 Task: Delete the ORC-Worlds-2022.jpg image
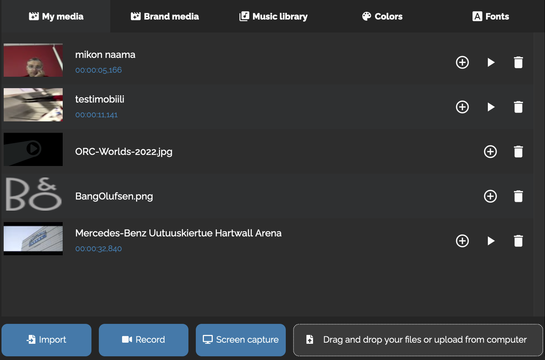click(518, 152)
